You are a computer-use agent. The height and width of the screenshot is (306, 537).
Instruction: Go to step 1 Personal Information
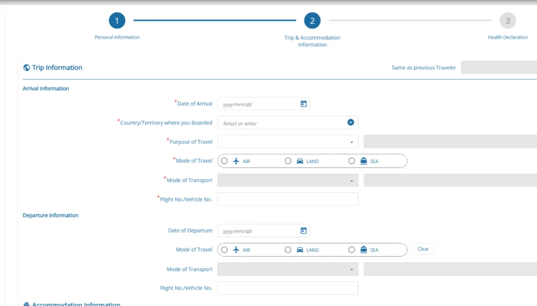(117, 20)
